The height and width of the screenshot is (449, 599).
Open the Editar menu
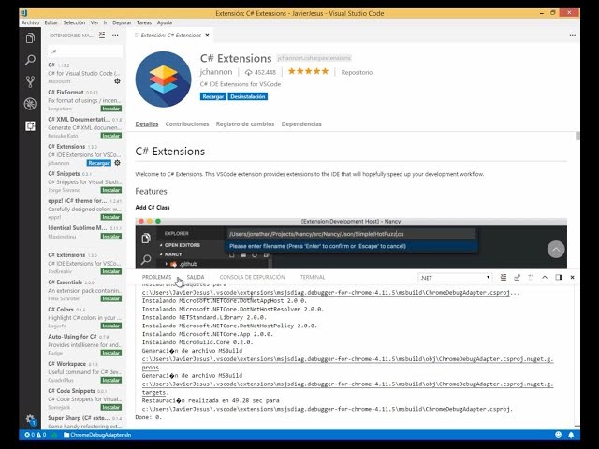(51, 22)
